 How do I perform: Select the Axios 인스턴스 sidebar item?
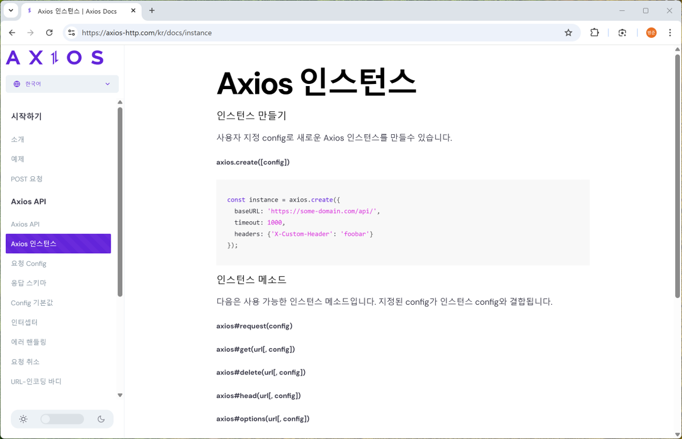click(x=58, y=243)
